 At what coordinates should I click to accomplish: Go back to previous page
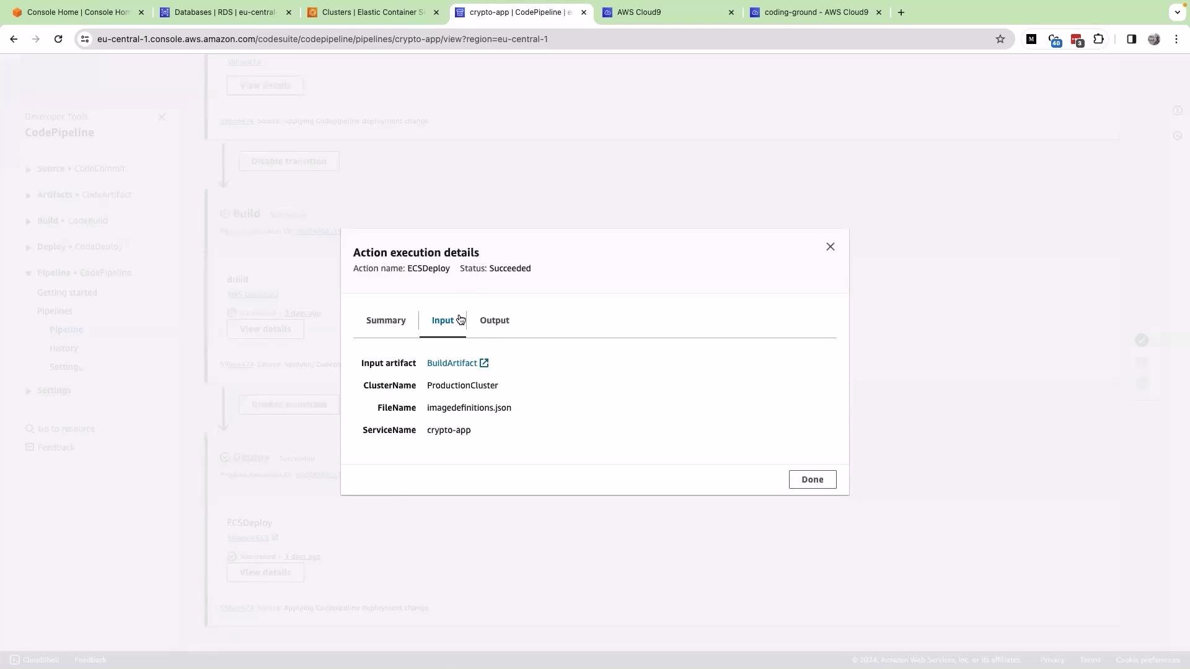pos(14,39)
